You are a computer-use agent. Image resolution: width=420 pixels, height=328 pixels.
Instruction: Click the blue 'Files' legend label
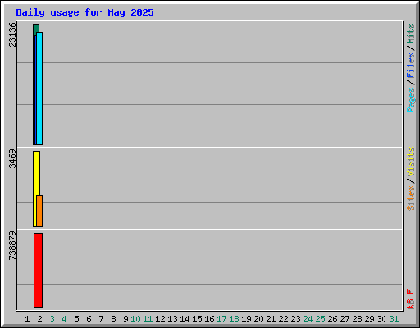[411, 66]
